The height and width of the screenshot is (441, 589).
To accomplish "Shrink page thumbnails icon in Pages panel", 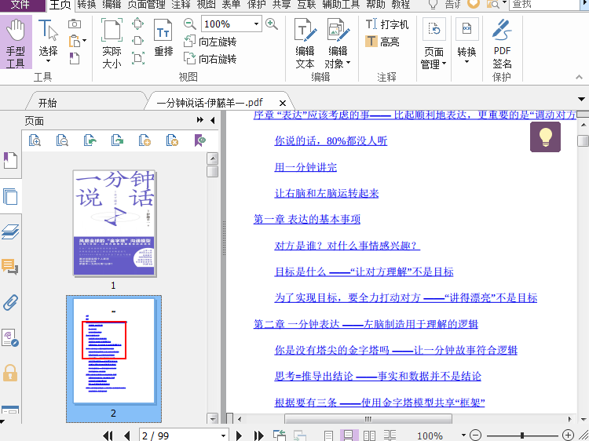I will 62,140.
